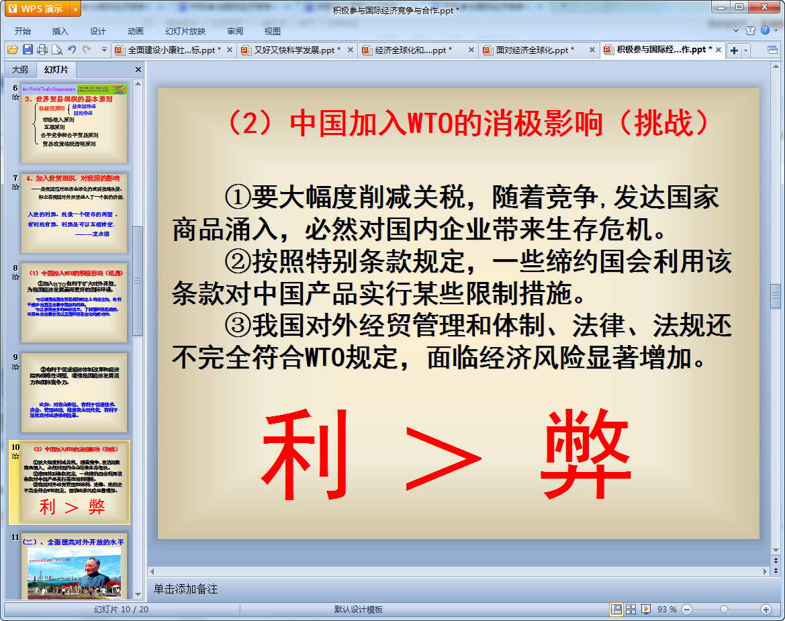This screenshot has width=785, height=621.
Task: Expand quick access toolbar customization arrow
Action: [104, 50]
